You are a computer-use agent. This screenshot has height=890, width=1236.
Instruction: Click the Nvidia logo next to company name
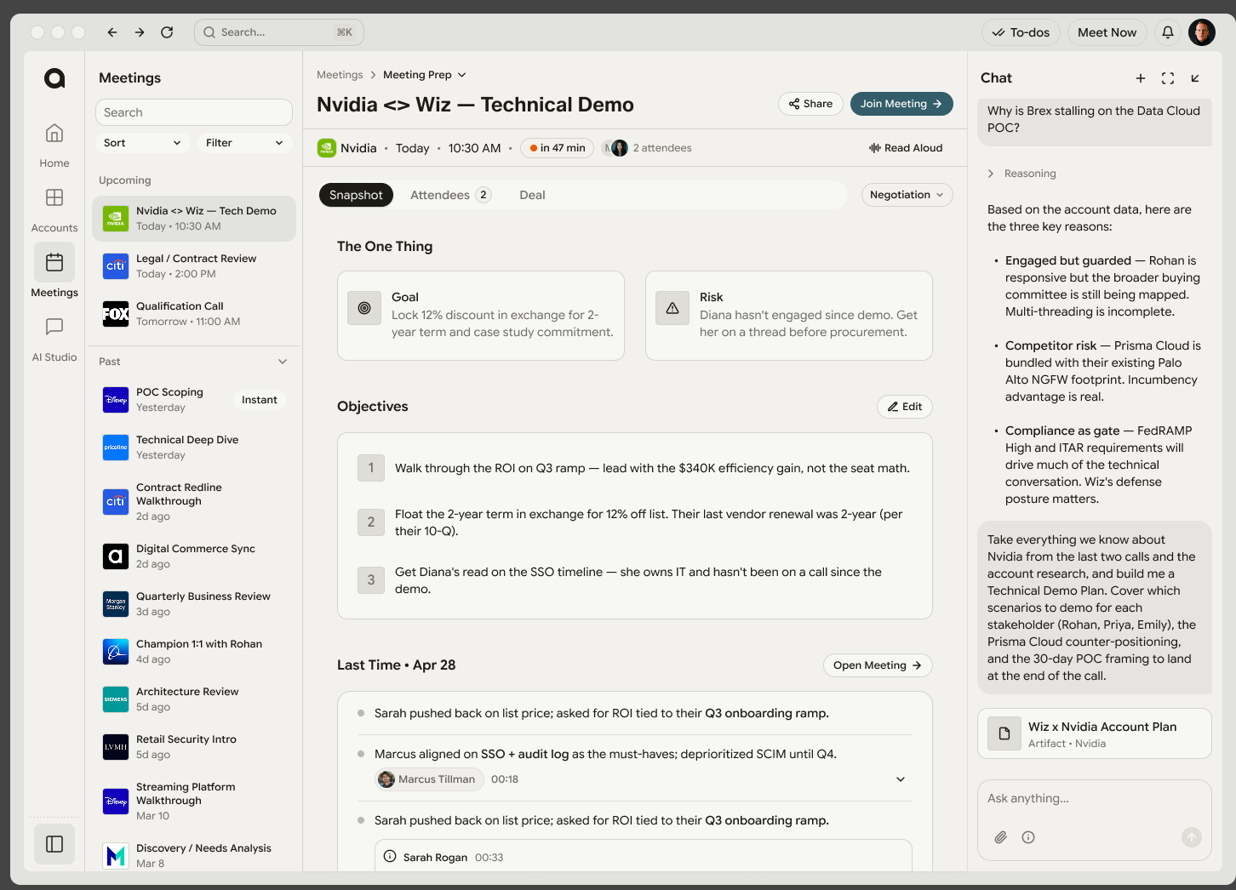[327, 148]
